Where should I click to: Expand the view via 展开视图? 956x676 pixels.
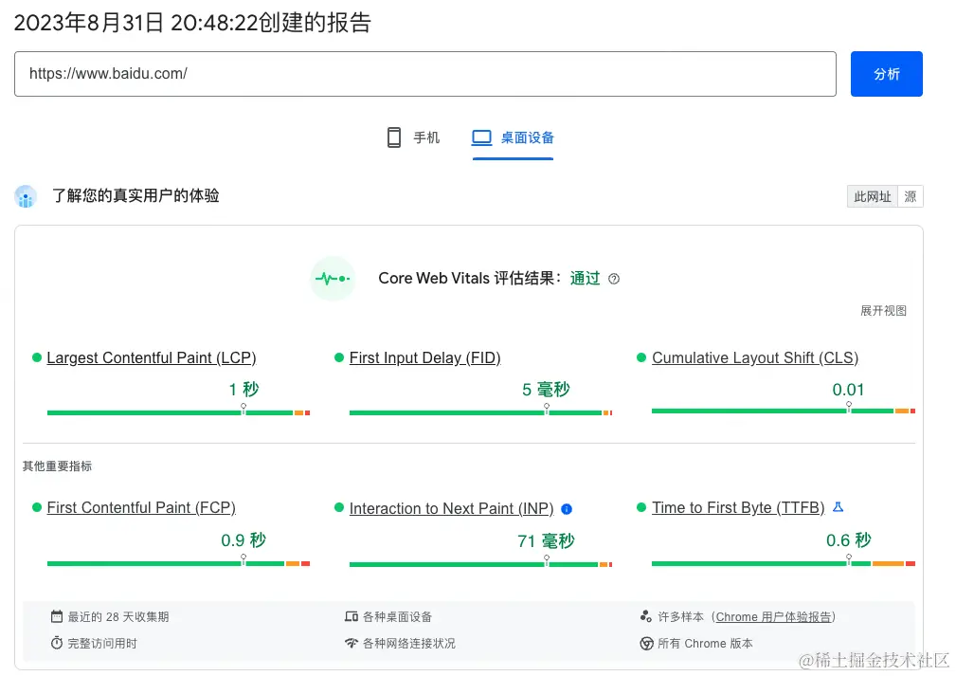883,311
